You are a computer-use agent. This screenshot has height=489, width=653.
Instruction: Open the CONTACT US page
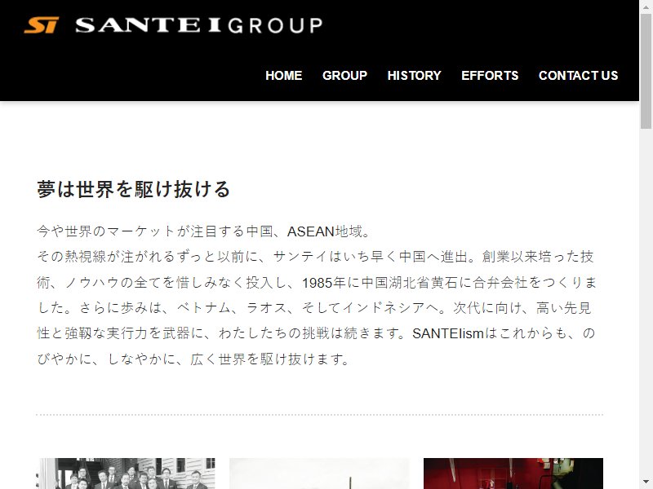pos(578,75)
